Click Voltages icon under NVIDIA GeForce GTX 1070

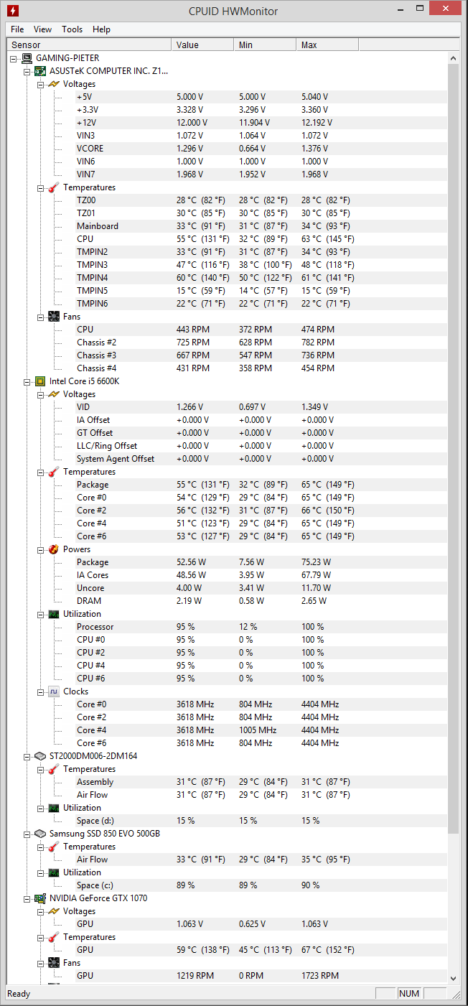coord(54,911)
